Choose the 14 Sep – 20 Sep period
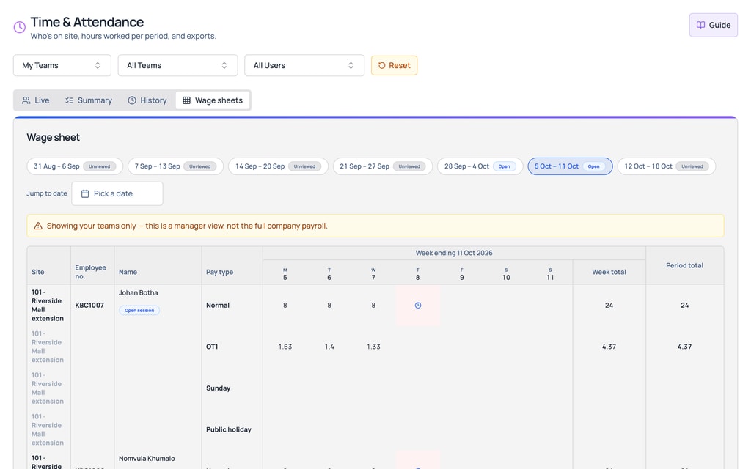 coord(278,166)
